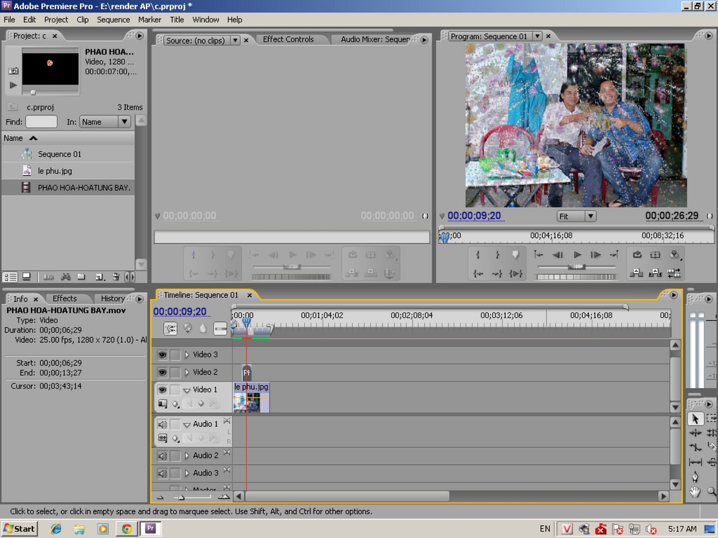Switch to the History tab
Image resolution: width=718 pixels, height=538 pixels.
coord(113,298)
